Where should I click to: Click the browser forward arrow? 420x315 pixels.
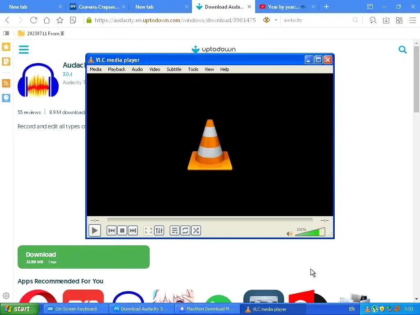[x=21, y=20]
